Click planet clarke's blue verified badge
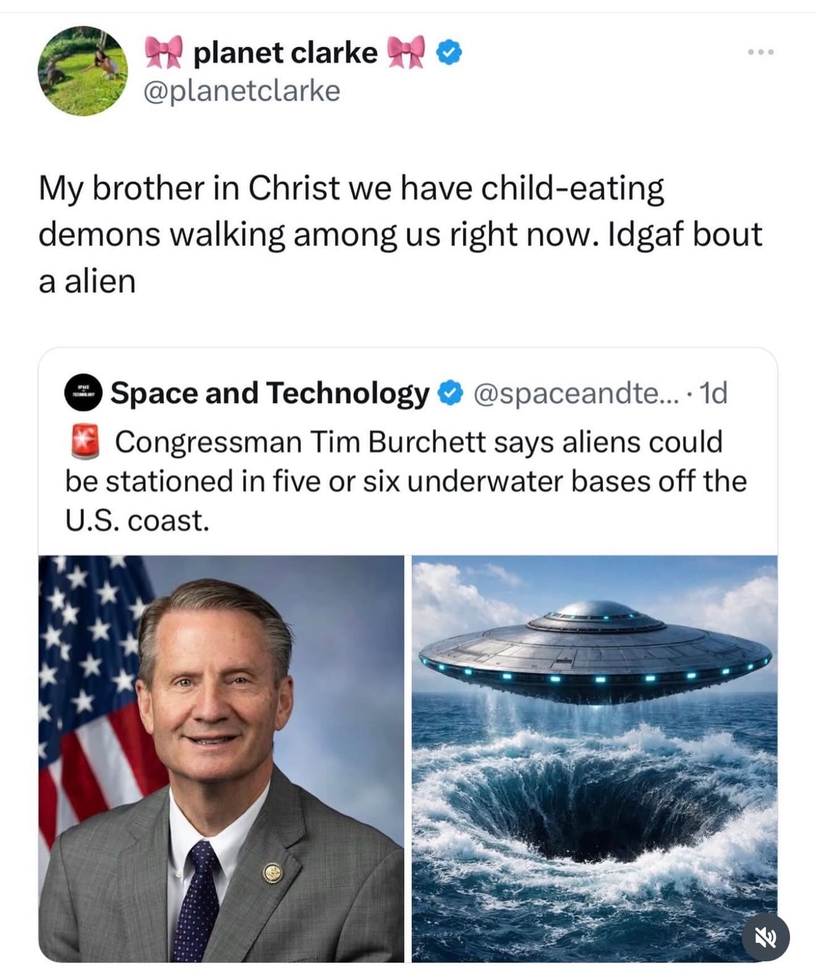Viewport: 816px width, 975px height. pyautogui.click(x=449, y=53)
